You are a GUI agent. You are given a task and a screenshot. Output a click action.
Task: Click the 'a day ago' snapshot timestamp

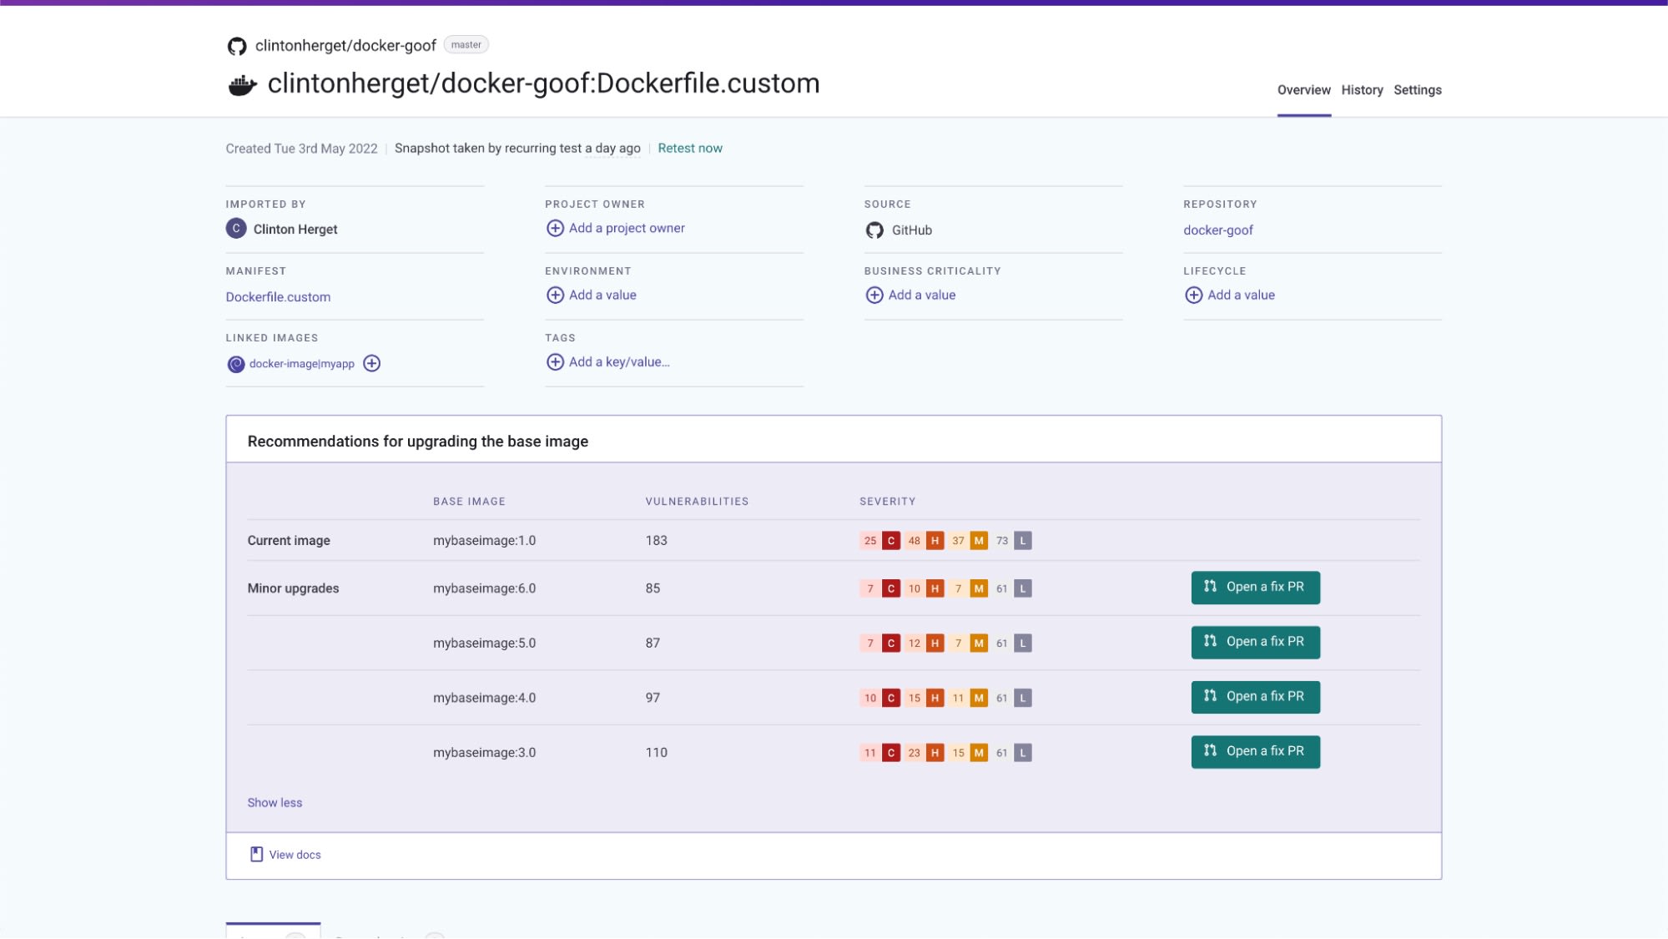click(612, 148)
